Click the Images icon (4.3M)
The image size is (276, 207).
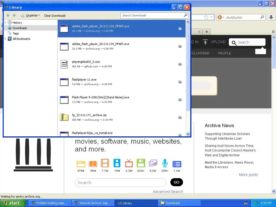[x=153, y=163]
